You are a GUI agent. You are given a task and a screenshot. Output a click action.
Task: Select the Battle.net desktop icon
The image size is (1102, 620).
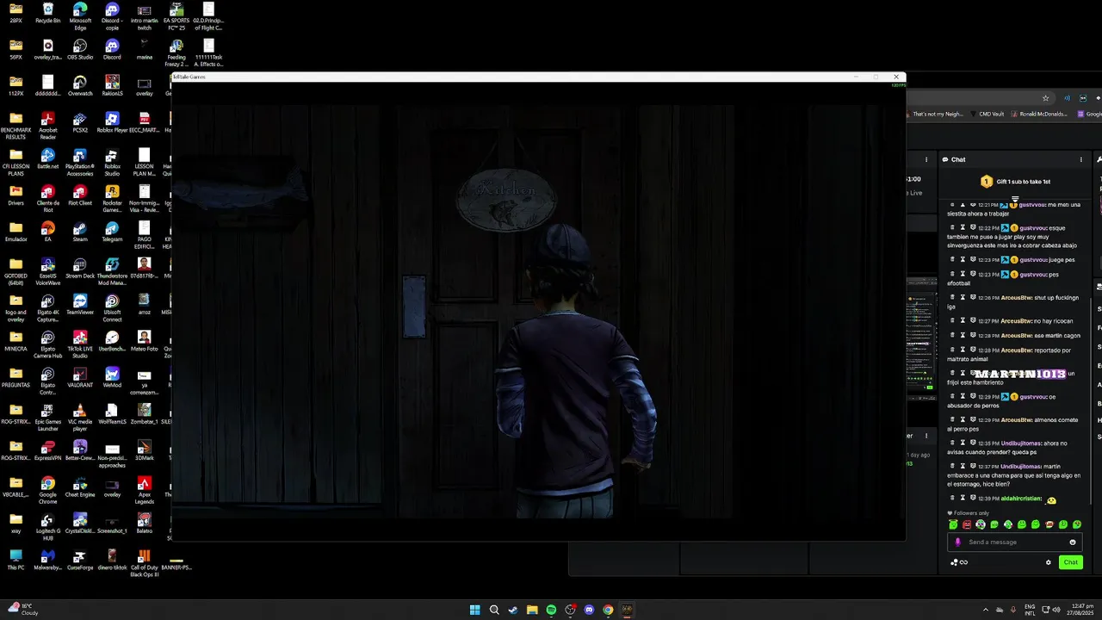pos(48,159)
